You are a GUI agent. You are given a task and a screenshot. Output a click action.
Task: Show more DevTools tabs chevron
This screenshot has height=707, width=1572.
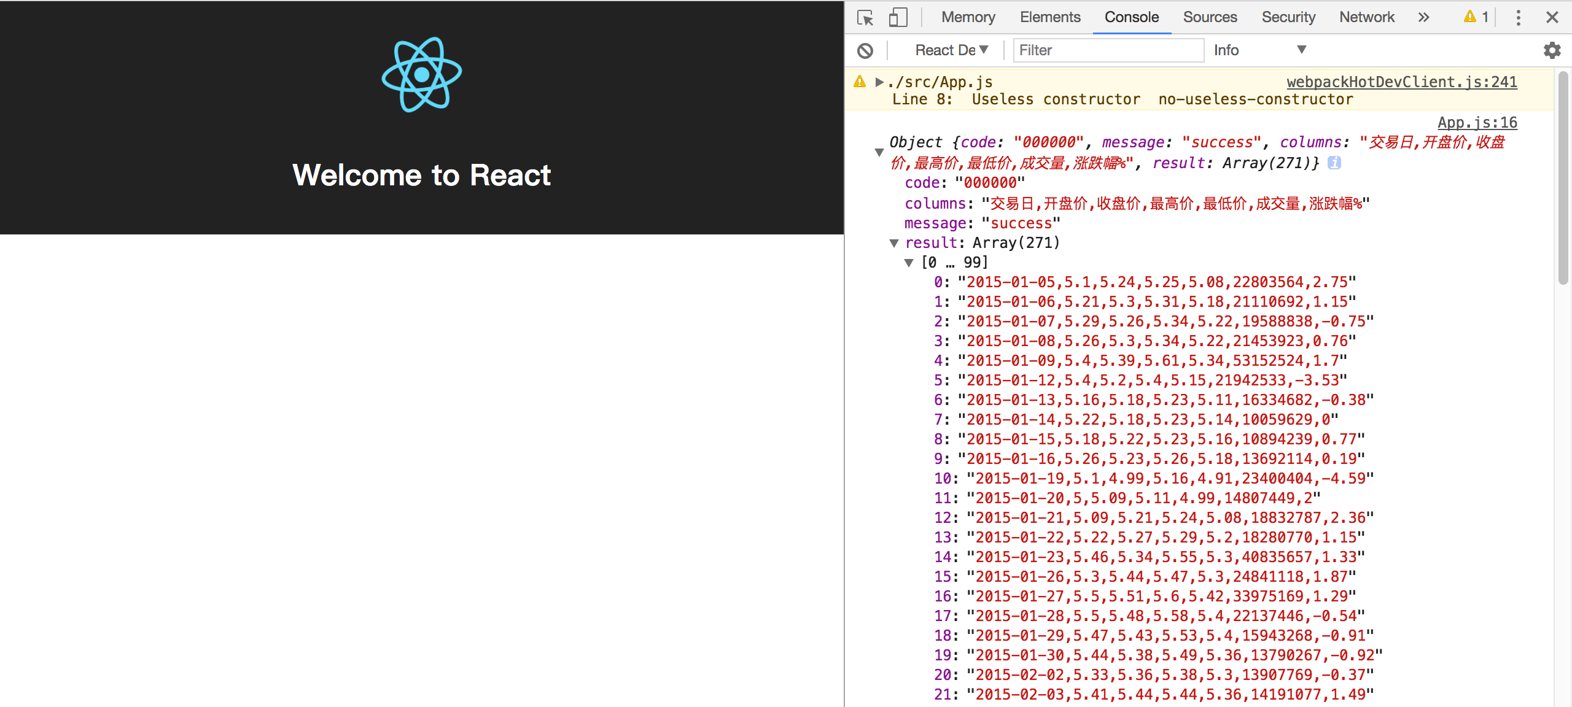1423,18
